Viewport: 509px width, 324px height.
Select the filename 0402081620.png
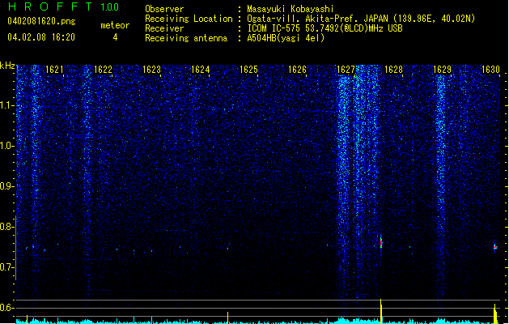coord(41,21)
